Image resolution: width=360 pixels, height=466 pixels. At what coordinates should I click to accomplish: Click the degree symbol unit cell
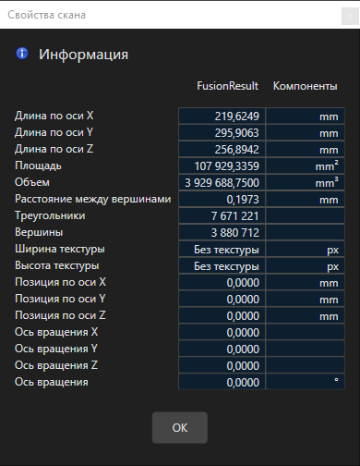[305, 383]
